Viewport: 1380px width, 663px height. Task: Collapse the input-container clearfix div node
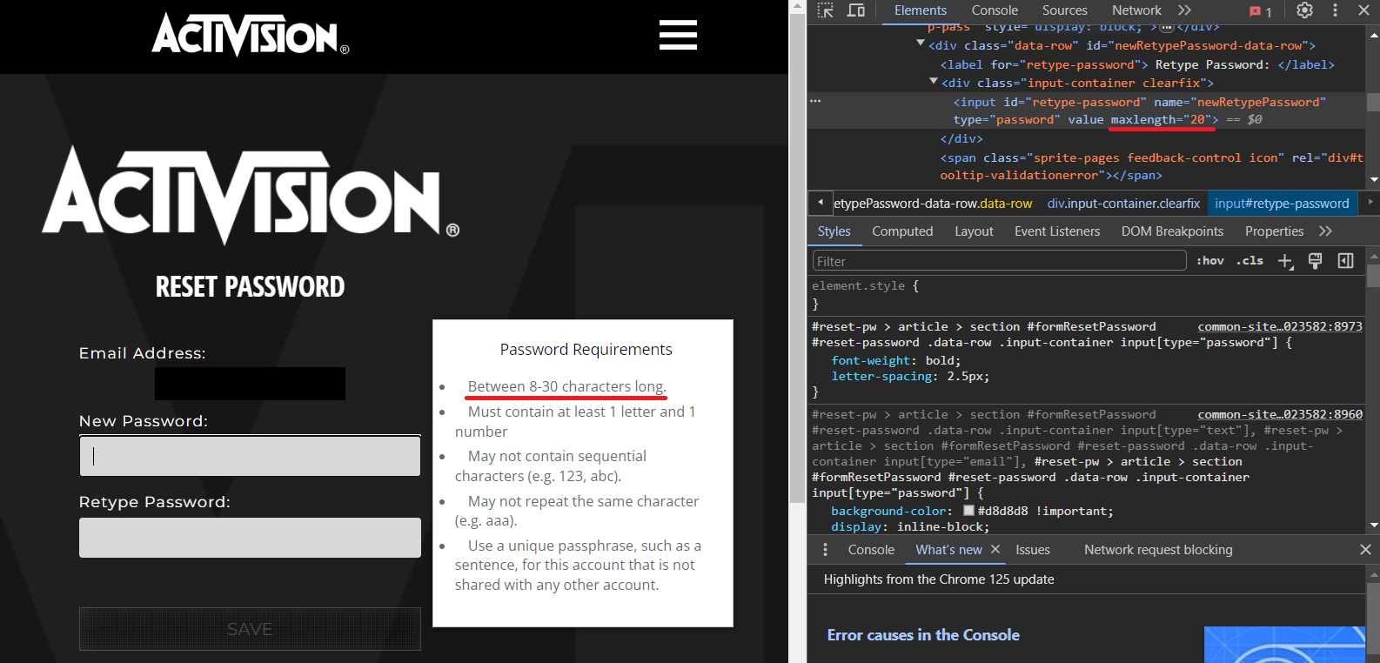934,81
